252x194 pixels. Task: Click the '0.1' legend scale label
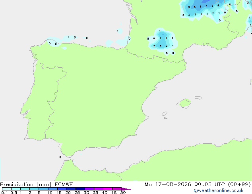(x=4, y=192)
